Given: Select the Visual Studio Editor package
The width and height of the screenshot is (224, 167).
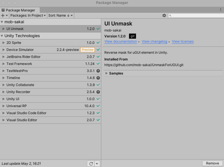Looking at the screenshot, I should tap(50, 120).
